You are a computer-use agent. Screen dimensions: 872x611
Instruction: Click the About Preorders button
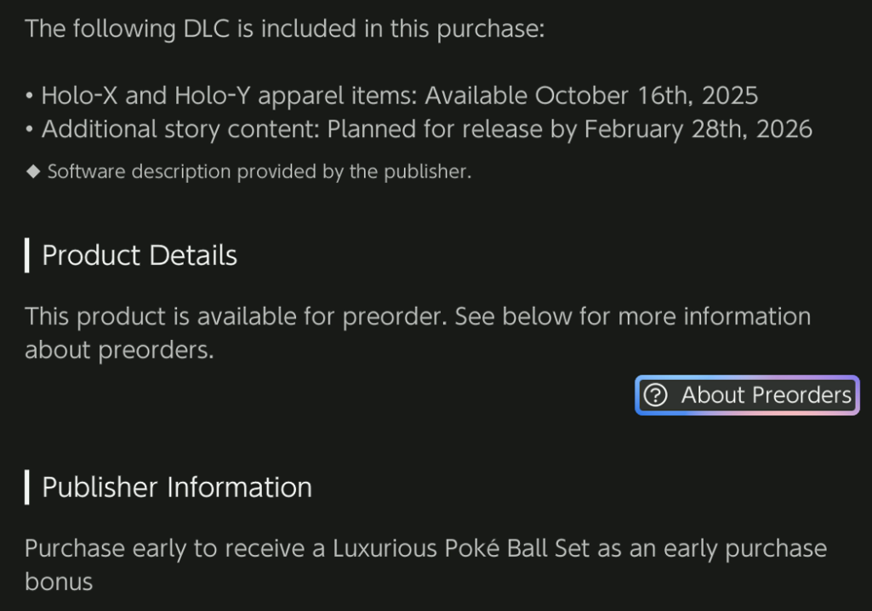[x=747, y=395]
